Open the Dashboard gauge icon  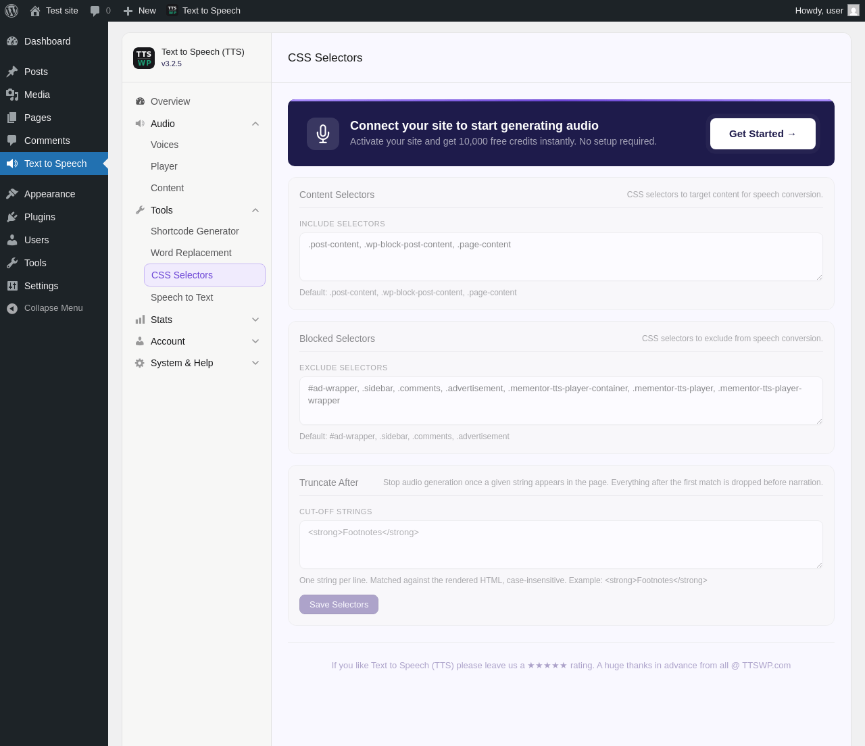pos(12,41)
